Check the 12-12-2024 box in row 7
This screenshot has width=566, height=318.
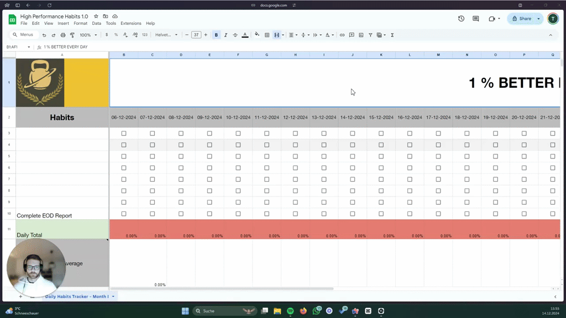coord(295,179)
